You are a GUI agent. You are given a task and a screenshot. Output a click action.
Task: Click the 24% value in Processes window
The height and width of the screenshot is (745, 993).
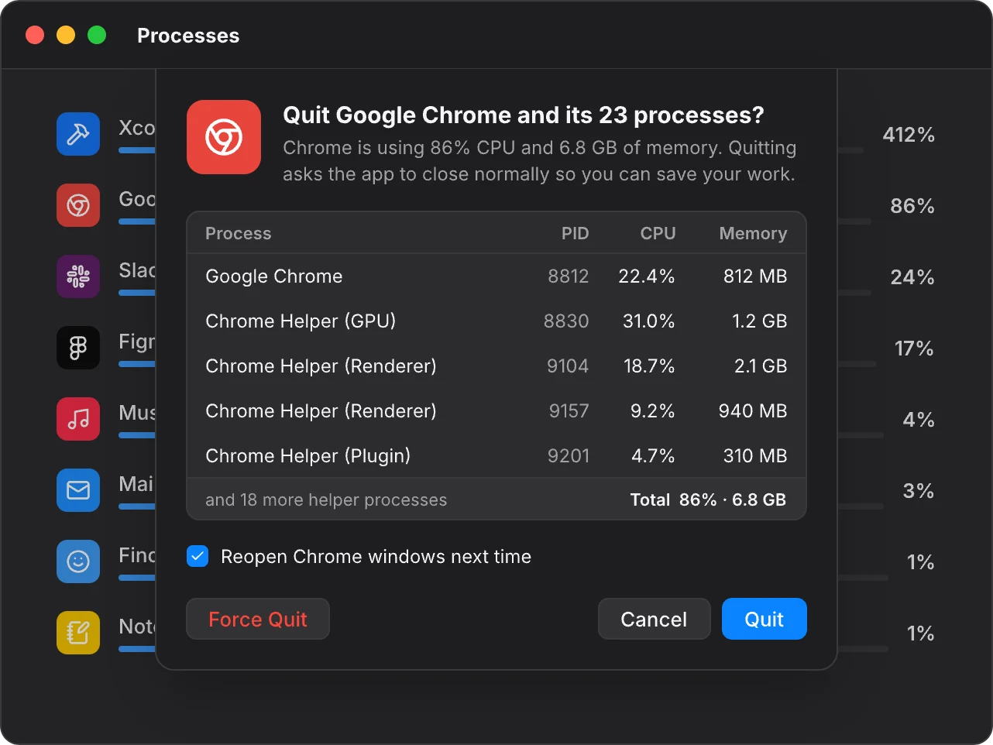[912, 277]
